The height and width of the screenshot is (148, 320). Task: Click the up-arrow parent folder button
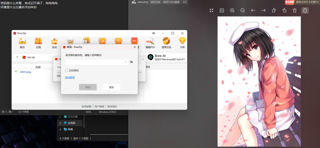click(17, 57)
